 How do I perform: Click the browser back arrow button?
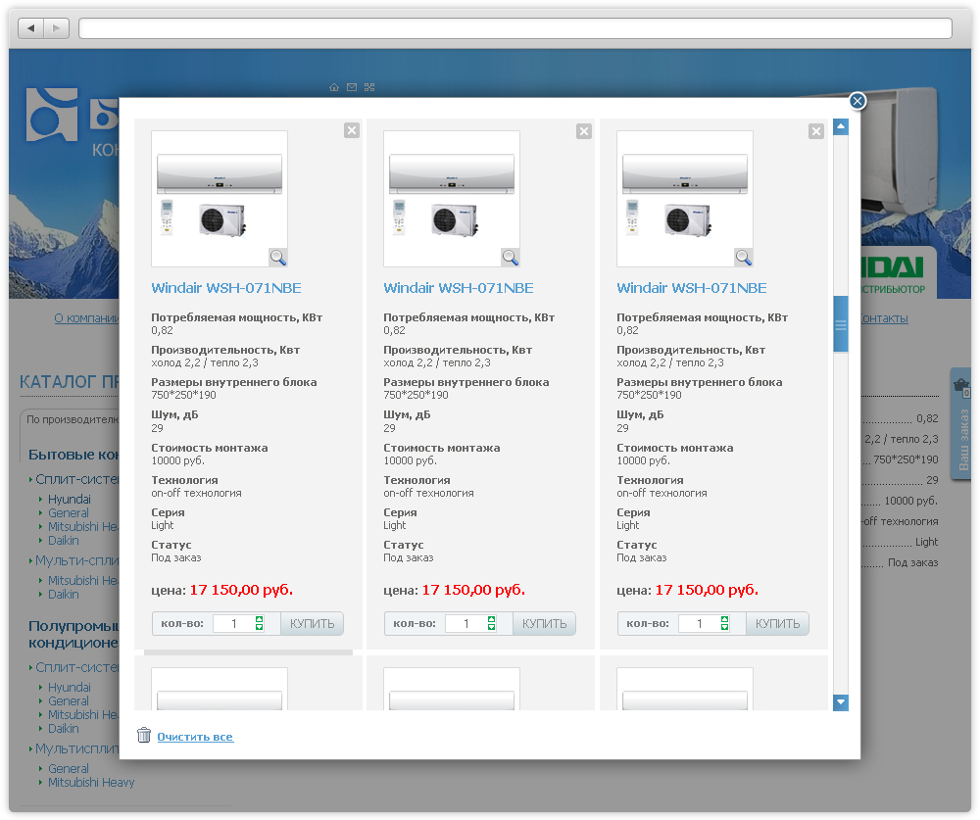click(30, 28)
